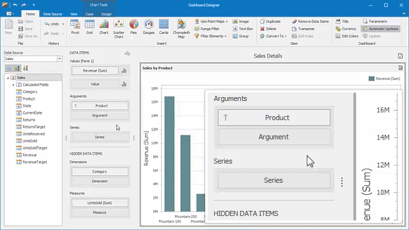Viewport: 409px width, 230px height.
Task: Toggle field list grouping view
Action: point(9,68)
